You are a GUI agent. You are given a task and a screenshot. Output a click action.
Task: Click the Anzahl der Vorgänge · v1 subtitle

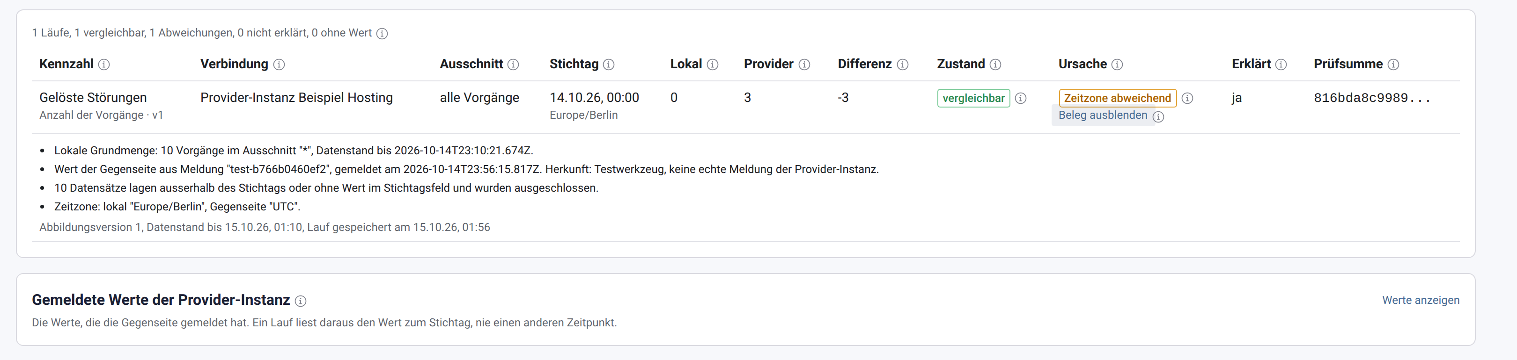[x=101, y=115]
